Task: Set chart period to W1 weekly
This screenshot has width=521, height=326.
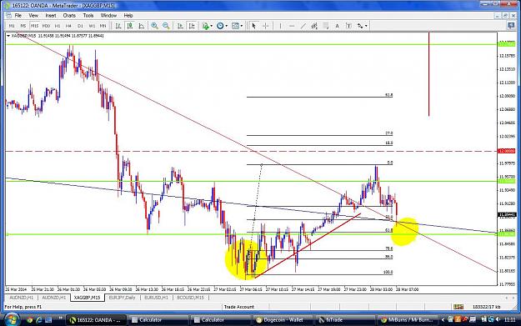Action: [92, 26]
